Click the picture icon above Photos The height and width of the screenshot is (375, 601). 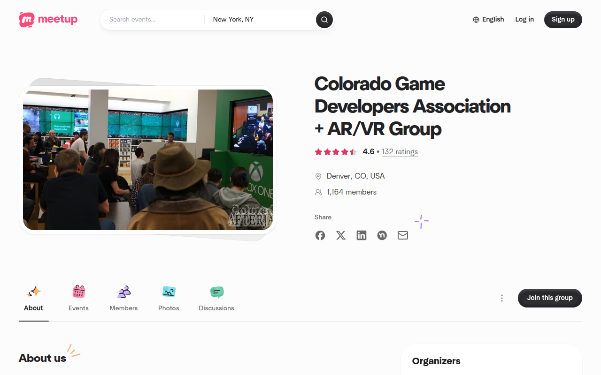tap(169, 292)
